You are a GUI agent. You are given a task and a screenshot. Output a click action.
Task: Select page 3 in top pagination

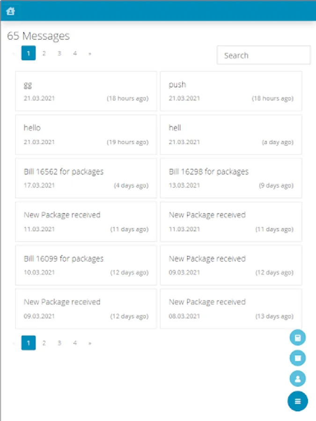point(59,53)
